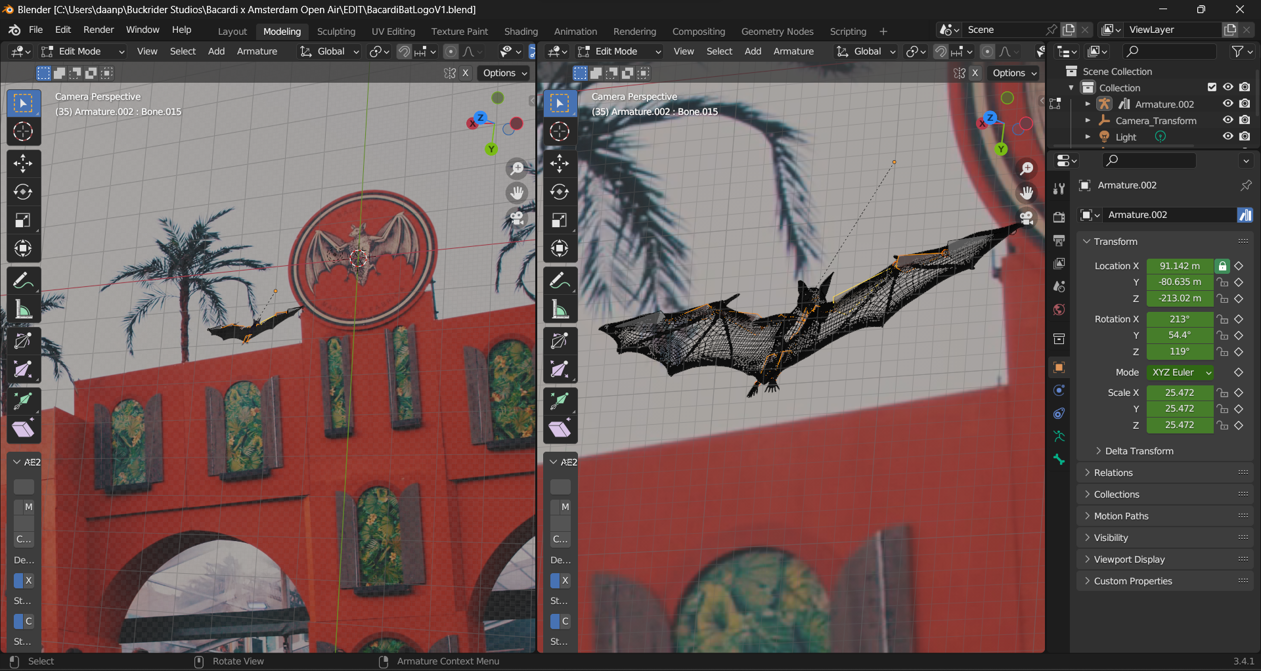The width and height of the screenshot is (1261, 671).
Task: Open Edit Mode dropdown in left viewport
Action: [x=83, y=51]
